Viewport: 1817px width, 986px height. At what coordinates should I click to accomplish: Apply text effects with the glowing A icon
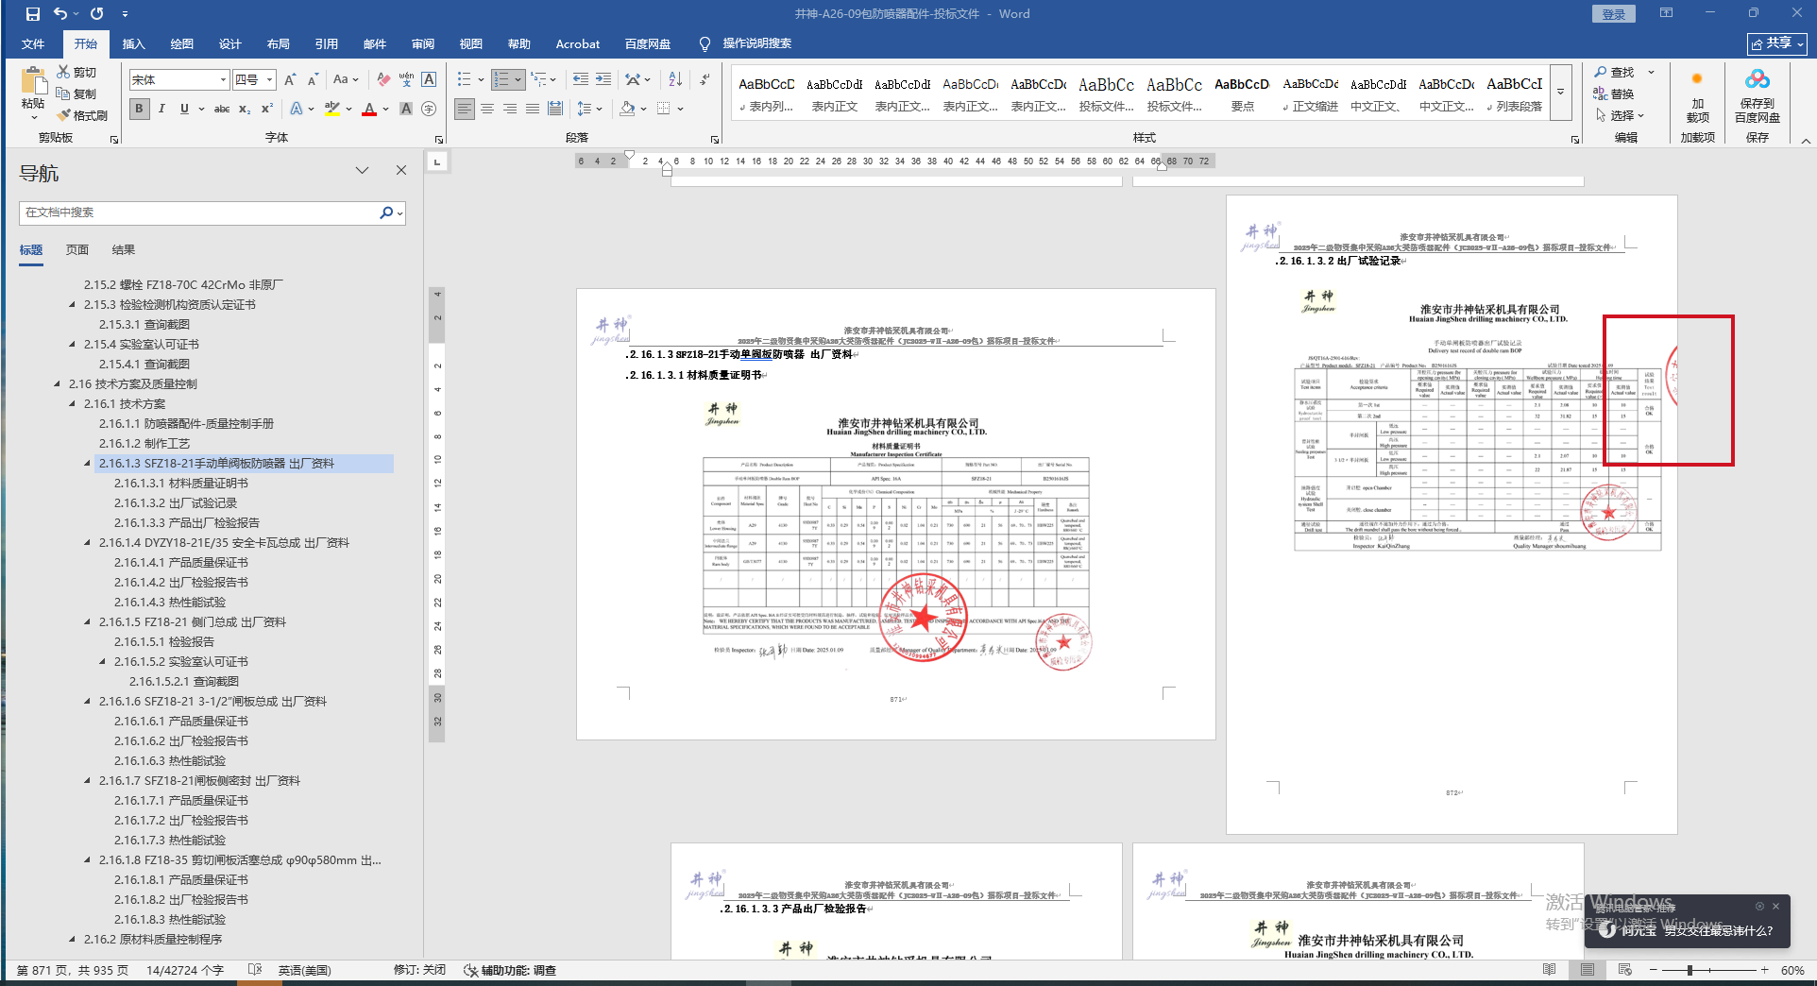tap(297, 109)
